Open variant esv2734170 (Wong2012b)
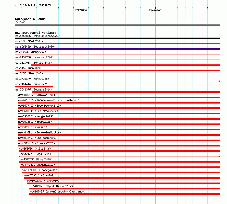 coord(32,79)
